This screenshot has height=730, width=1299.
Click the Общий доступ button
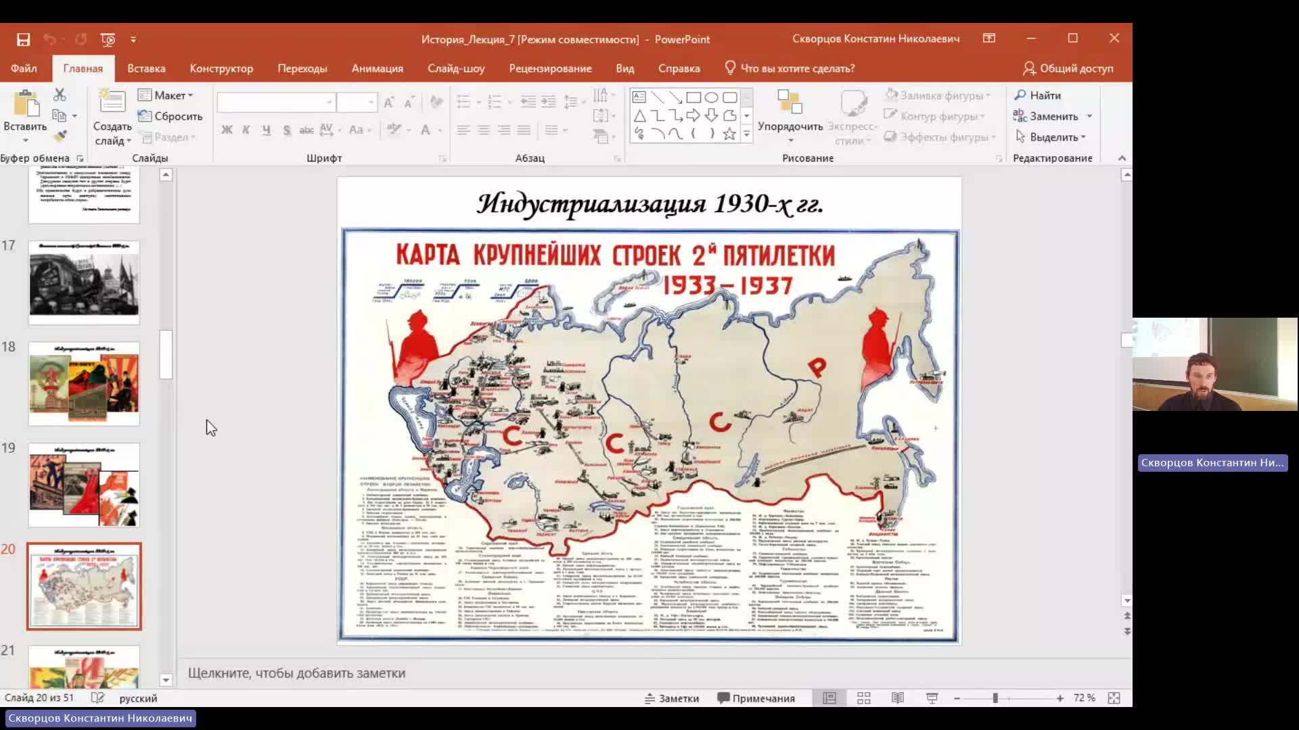click(x=1068, y=68)
